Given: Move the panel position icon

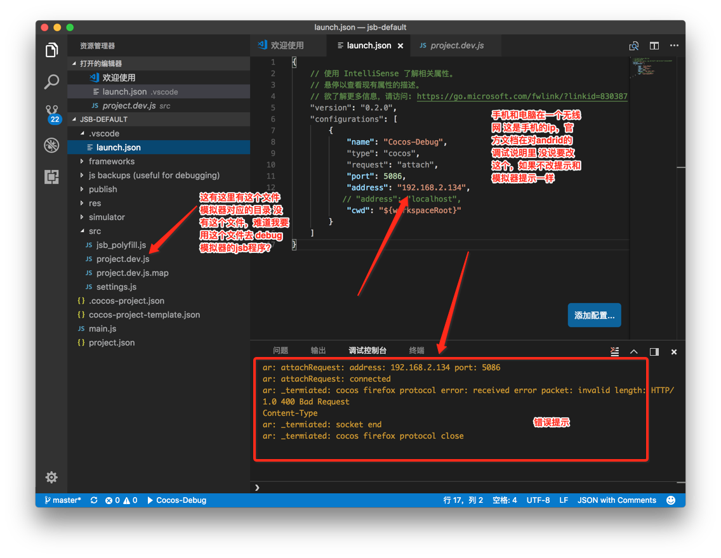Looking at the screenshot, I should [x=654, y=352].
